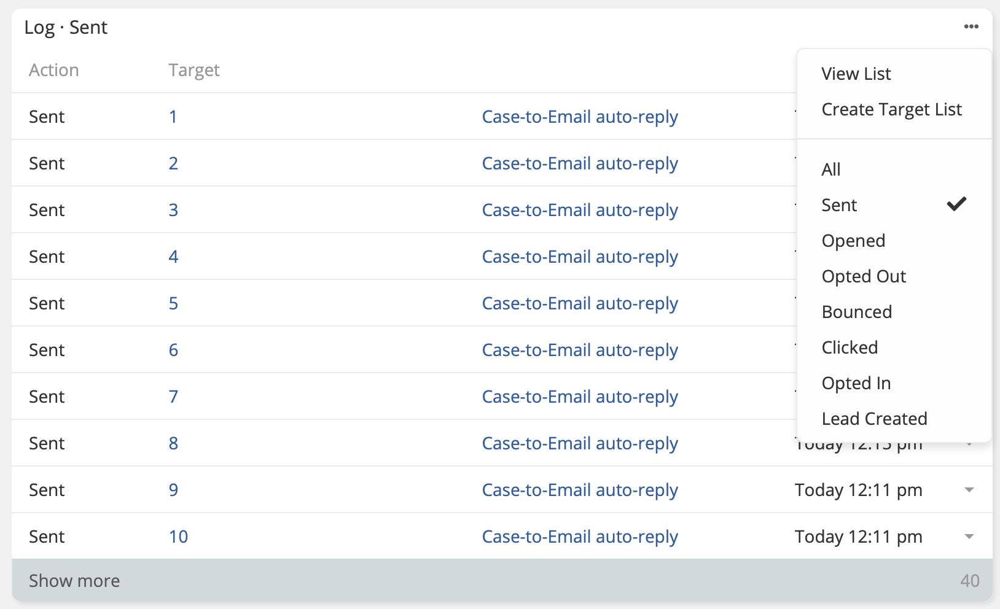
Task: Filter log by All actions
Action: point(830,169)
